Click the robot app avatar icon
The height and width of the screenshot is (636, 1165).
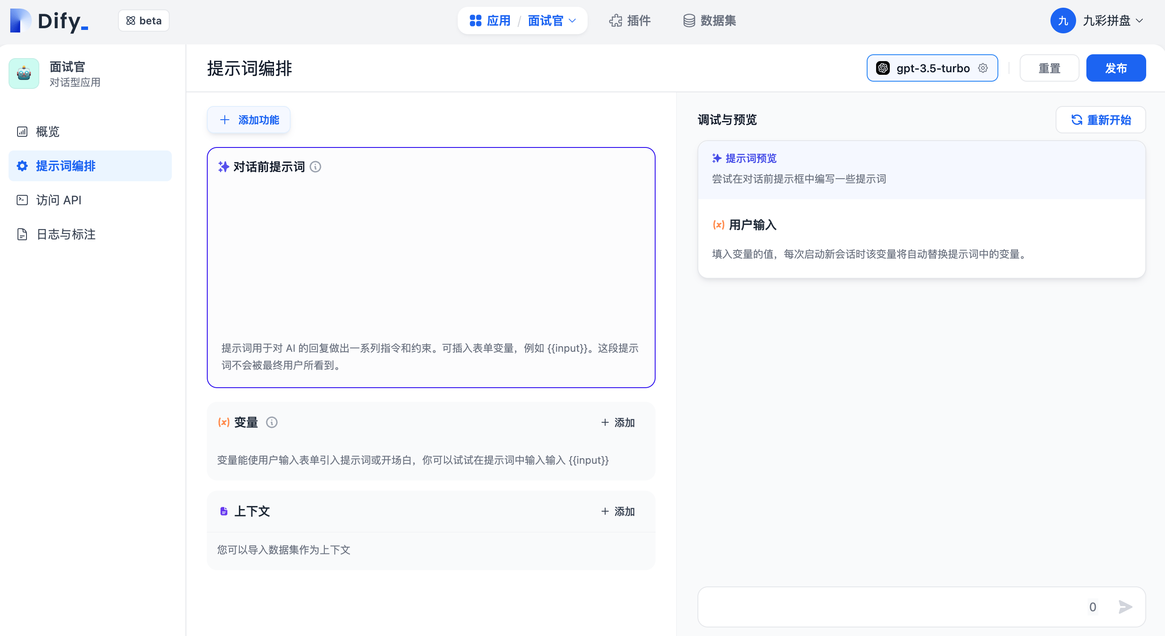click(24, 73)
